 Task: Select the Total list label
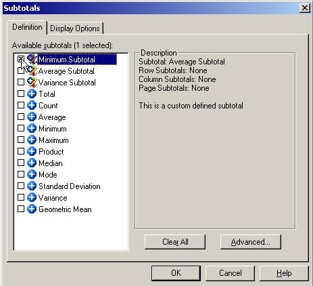coord(47,94)
